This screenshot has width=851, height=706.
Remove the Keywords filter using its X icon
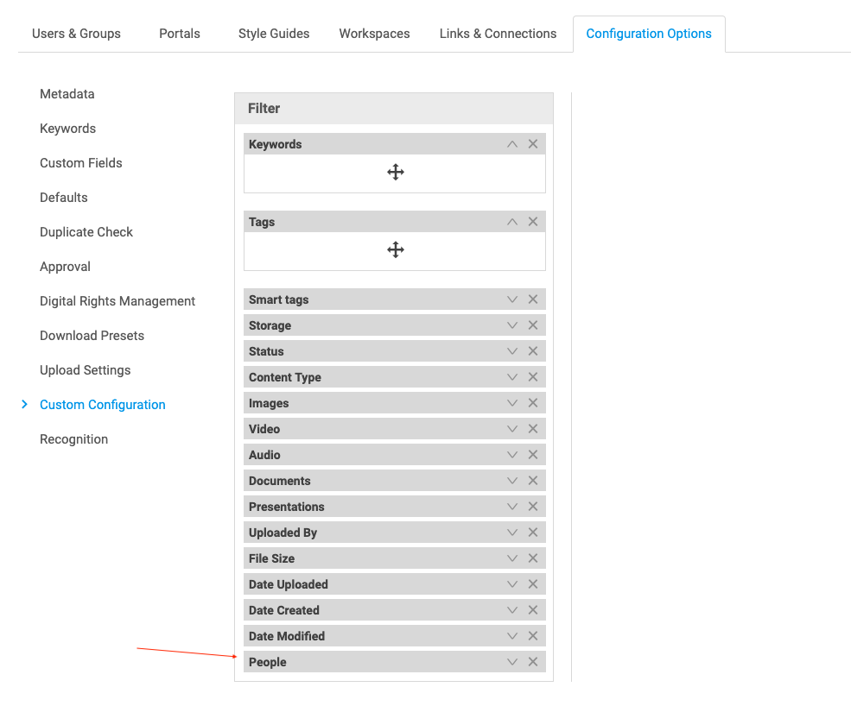pos(532,143)
